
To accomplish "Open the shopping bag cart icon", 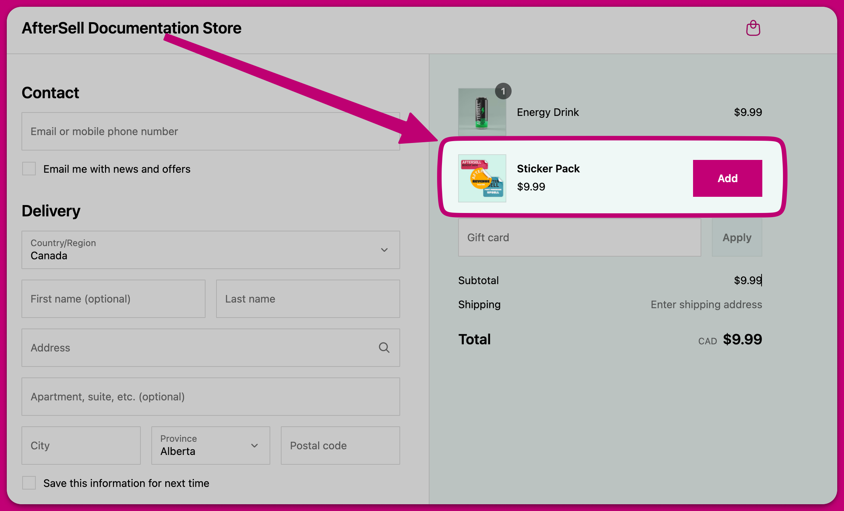I will click(x=753, y=28).
